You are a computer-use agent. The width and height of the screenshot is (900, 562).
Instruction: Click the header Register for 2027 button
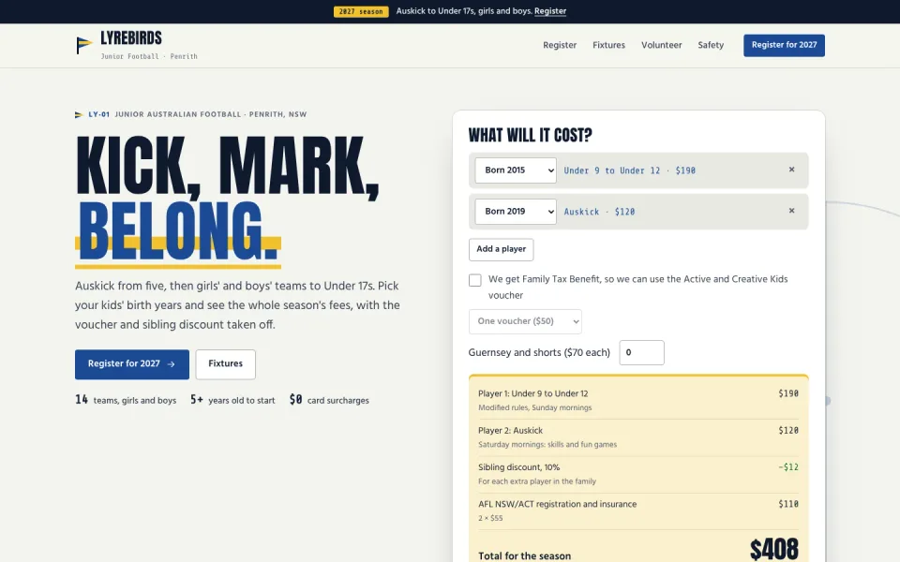784,45
